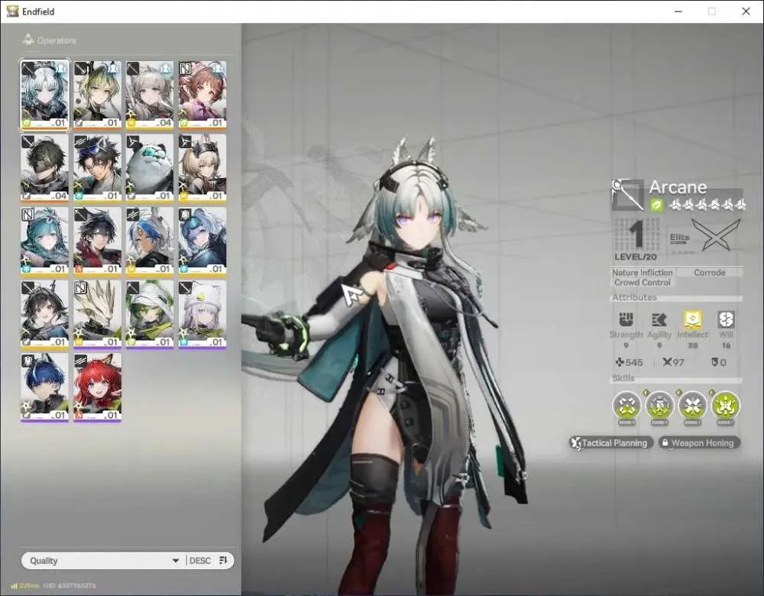Click the weapon type icon beside Arcane

[x=627, y=194]
